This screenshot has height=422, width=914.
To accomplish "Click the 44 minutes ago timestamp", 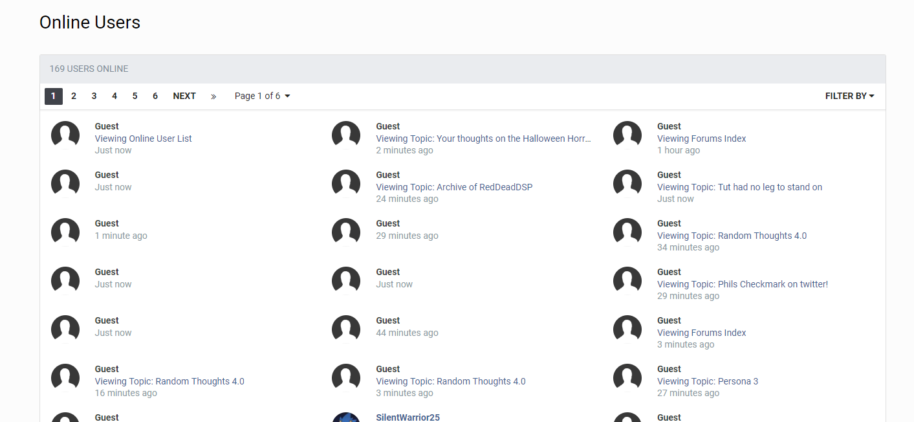I will [408, 333].
